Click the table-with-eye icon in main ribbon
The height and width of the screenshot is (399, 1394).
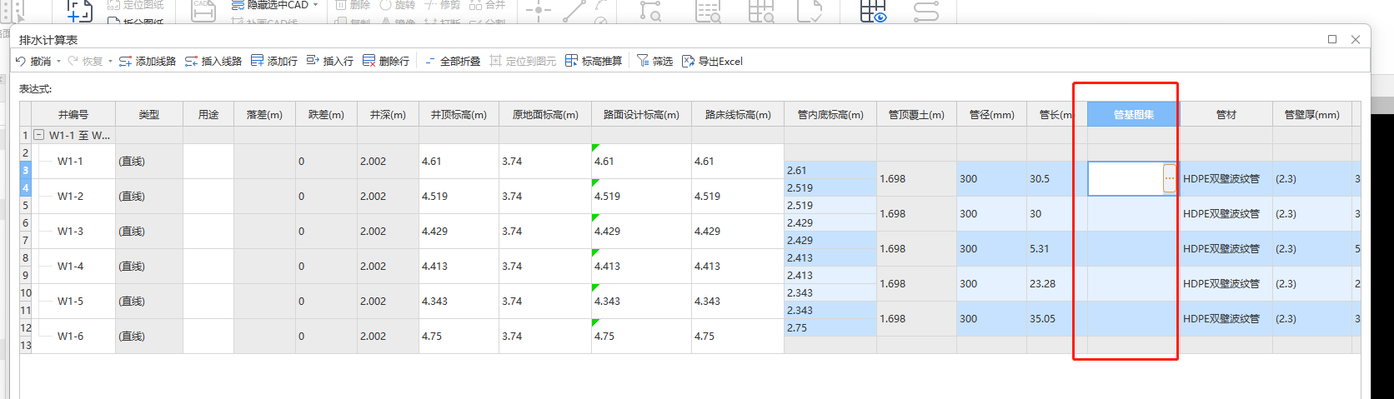[873, 11]
